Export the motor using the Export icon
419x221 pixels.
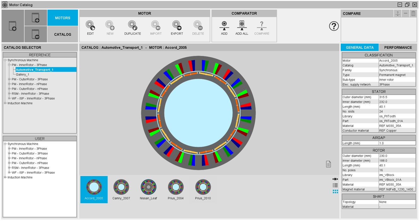(177, 25)
